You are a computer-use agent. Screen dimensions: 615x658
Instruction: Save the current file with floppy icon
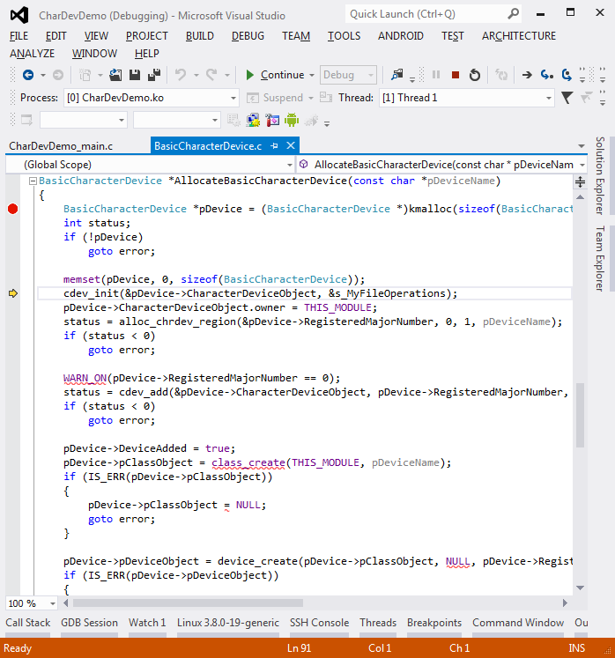134,75
